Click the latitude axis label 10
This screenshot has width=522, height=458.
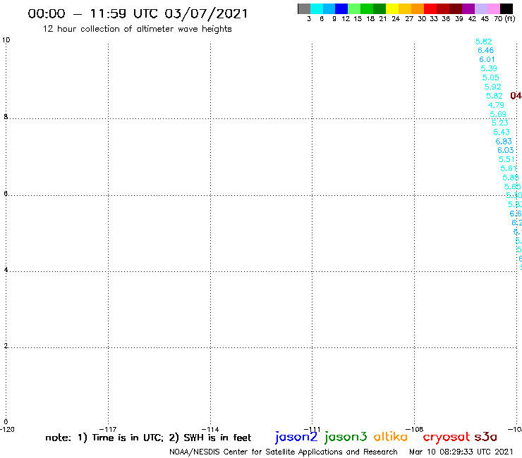coord(6,40)
